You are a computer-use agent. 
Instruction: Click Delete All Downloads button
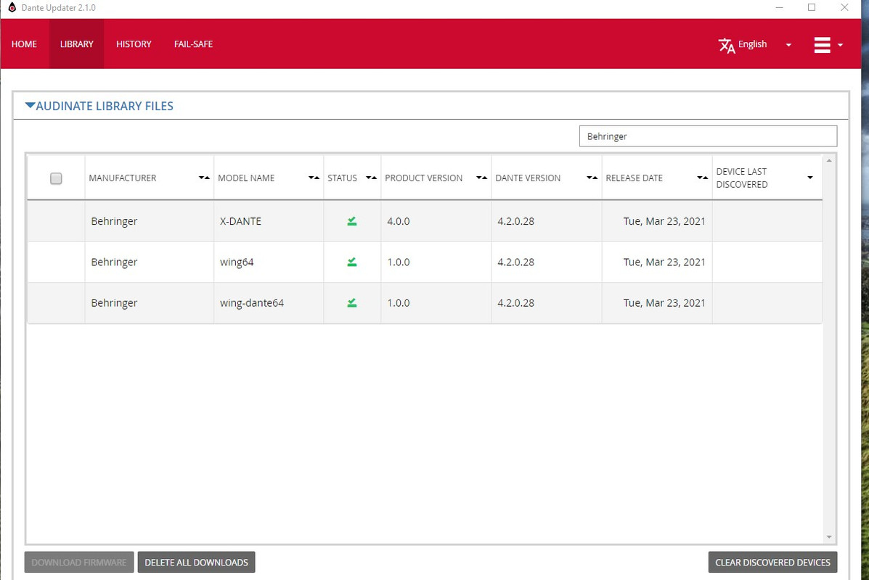[x=196, y=563]
